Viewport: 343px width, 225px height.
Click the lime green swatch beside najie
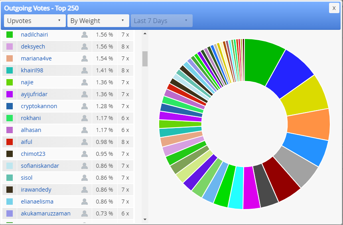tap(10, 82)
